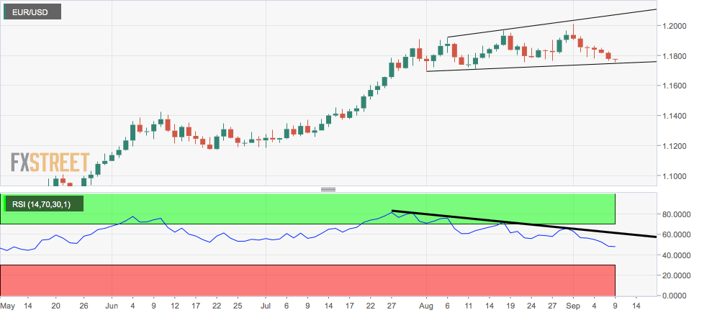Click the Aug date label on time axis
The width and height of the screenshot is (712, 315).
click(x=428, y=306)
